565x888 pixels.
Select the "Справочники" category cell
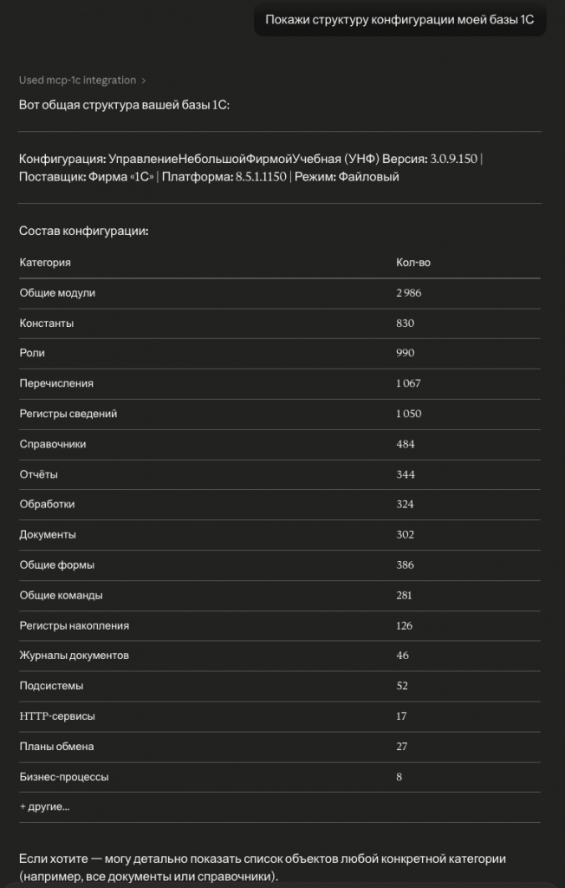53,444
